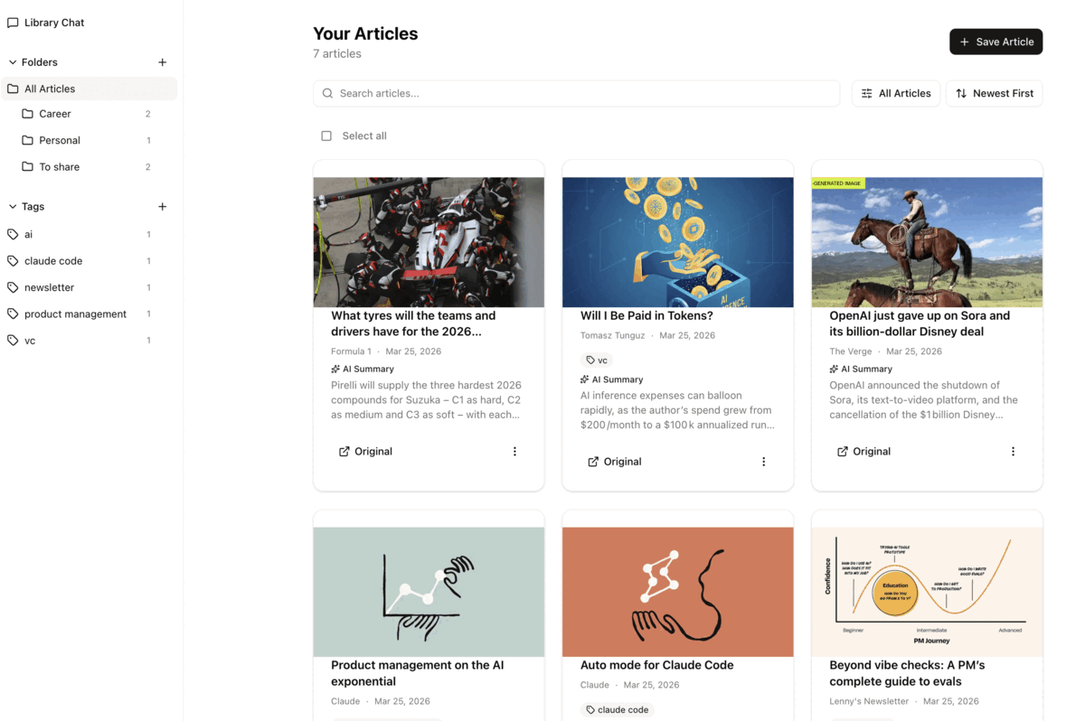Click the vc tag chip on the Tokens card

[x=597, y=359]
